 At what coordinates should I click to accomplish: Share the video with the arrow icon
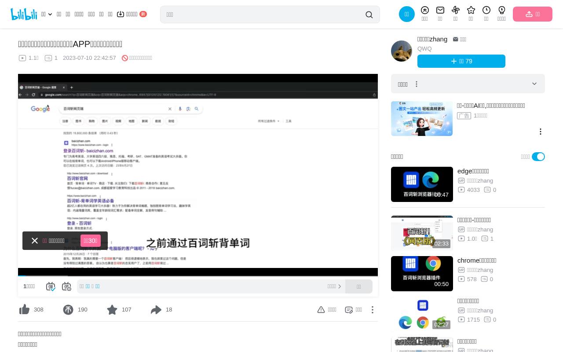coord(156,310)
